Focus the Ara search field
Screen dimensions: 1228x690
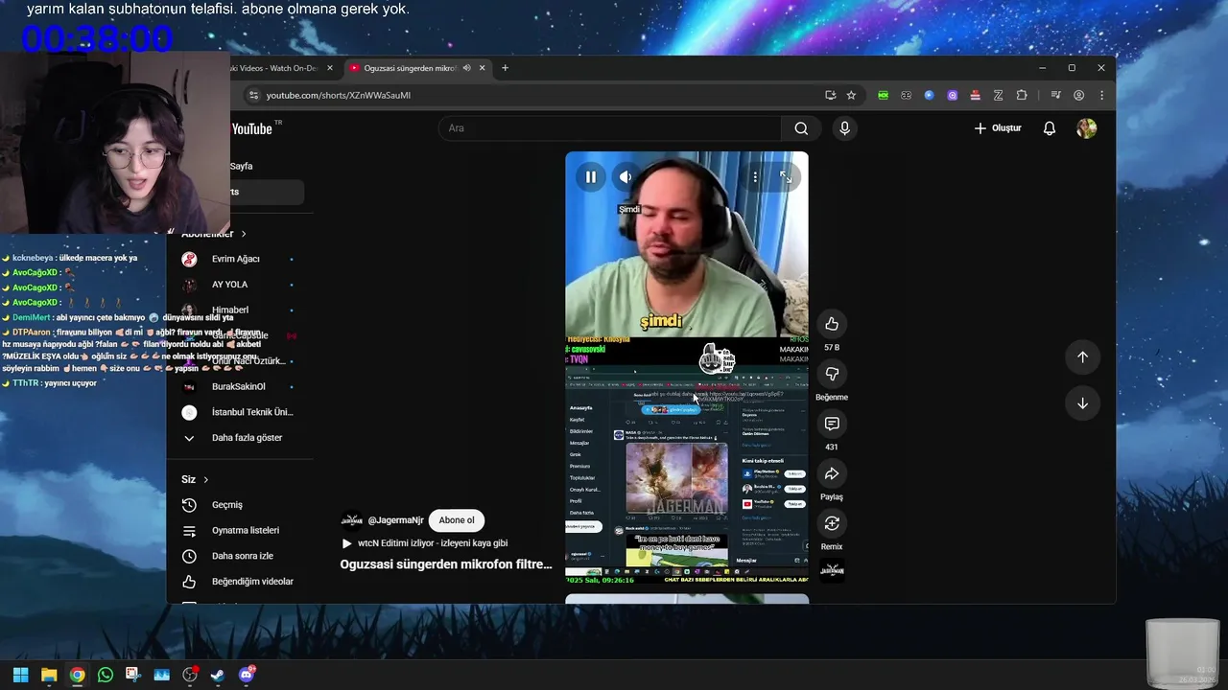[x=610, y=128]
